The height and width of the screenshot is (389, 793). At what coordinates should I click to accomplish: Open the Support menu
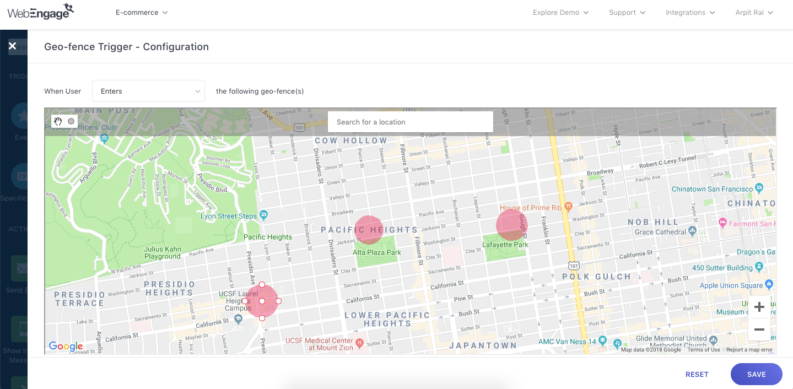pyautogui.click(x=627, y=13)
